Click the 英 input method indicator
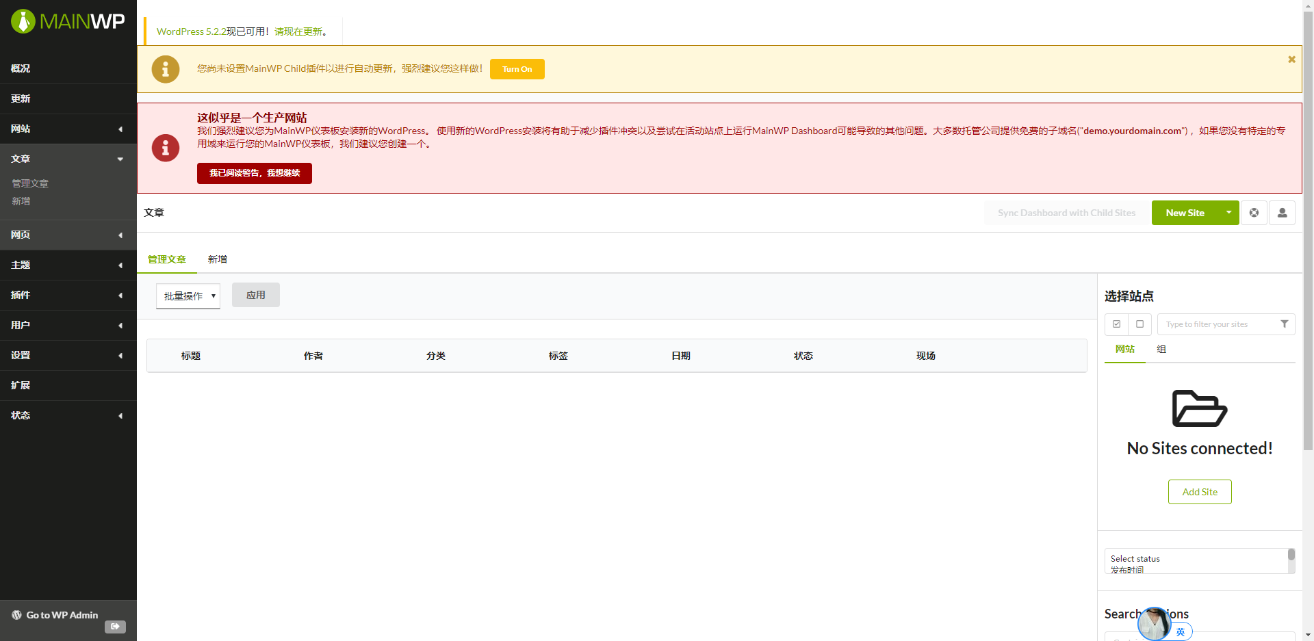This screenshot has width=1314, height=641. 1180,632
